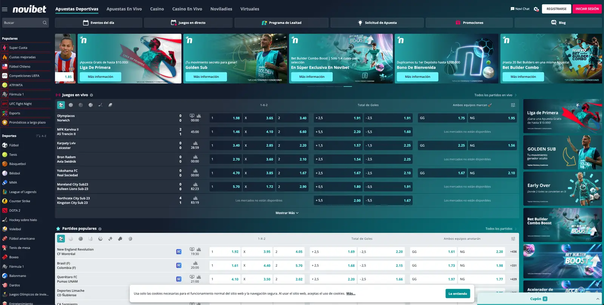
Task: Click the REGISTRARSE button
Action: (x=556, y=9)
